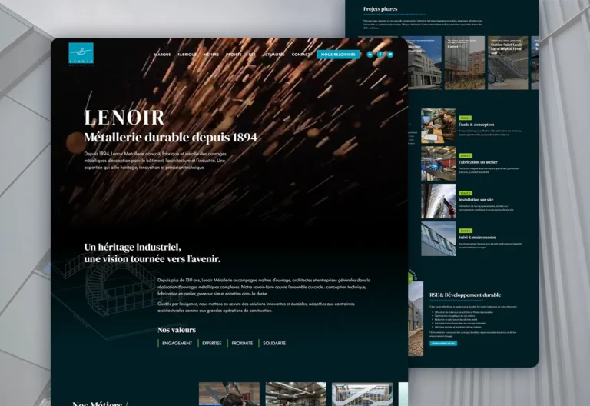Image resolution: width=590 pixels, height=406 pixels.
Task: Select the PROXIMITÉ value label
Action: click(242, 344)
